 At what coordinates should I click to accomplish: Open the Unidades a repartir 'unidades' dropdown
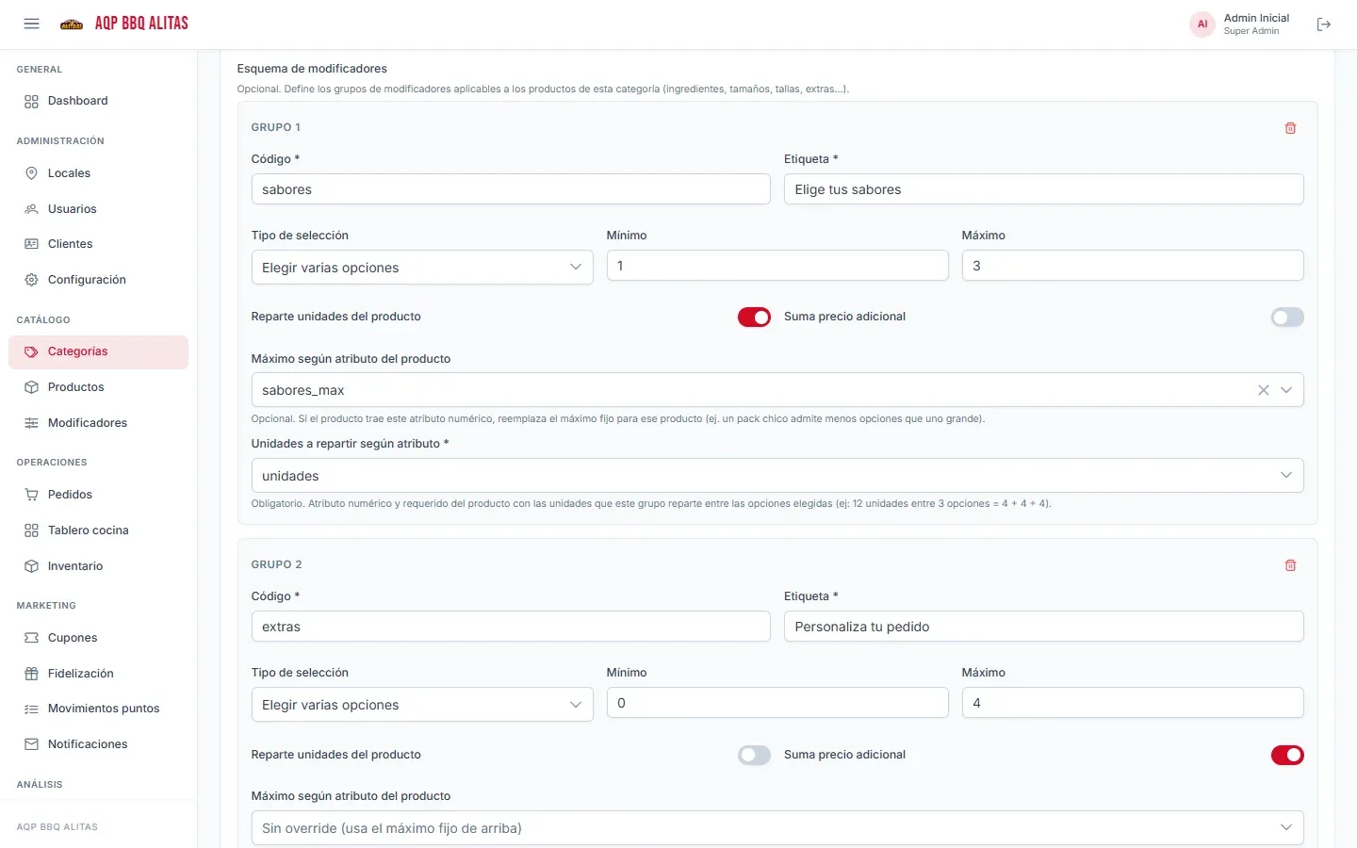point(777,476)
